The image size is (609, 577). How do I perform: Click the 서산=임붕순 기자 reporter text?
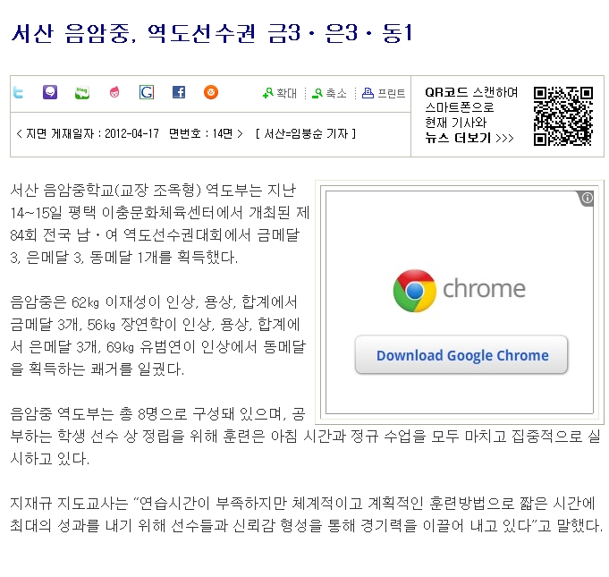[x=306, y=134]
